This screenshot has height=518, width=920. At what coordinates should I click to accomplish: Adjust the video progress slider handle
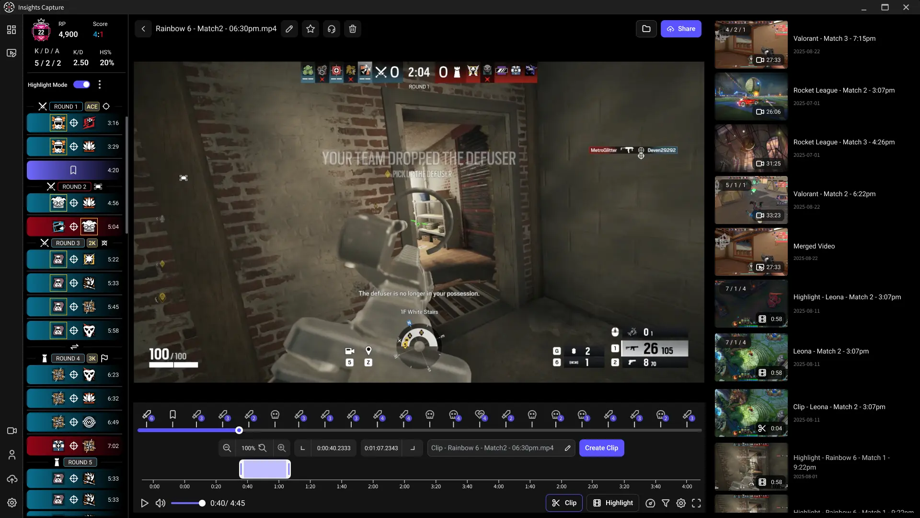pyautogui.click(x=239, y=430)
